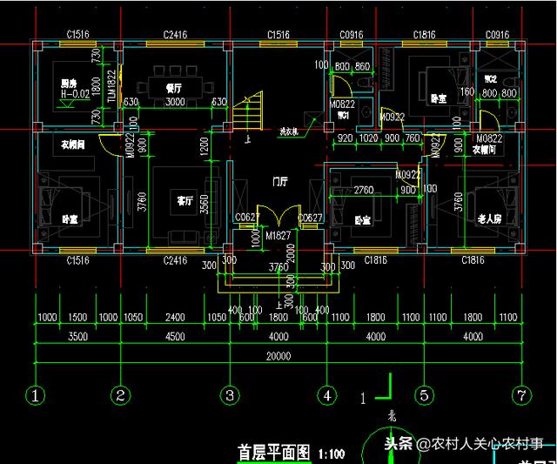This screenshot has width=557, height=464.
Task: Click the 首层平面图 drawing title
Action: (274, 453)
